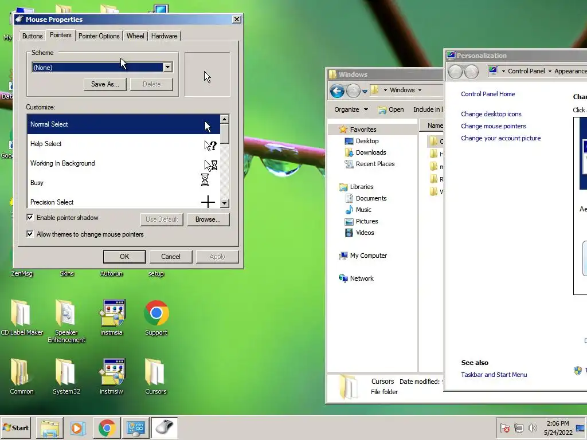Click Control Panel Home link
The height and width of the screenshot is (440, 587).
point(488,94)
